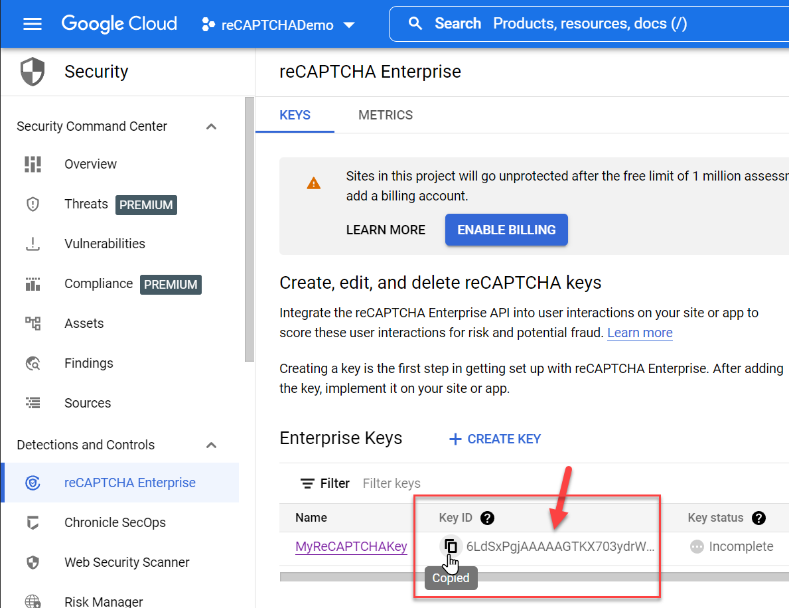The height and width of the screenshot is (608, 789).
Task: Click the Key ID column header
Action: (455, 518)
